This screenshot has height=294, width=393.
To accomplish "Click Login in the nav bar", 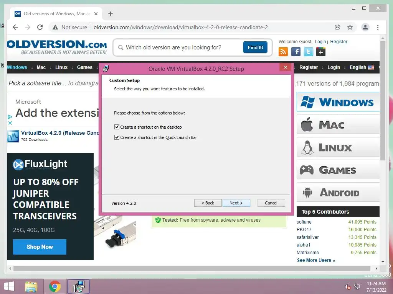I will (x=334, y=67).
